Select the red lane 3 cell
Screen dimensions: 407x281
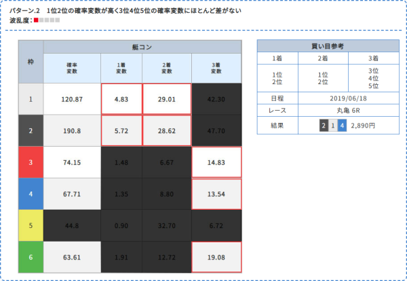31,163
